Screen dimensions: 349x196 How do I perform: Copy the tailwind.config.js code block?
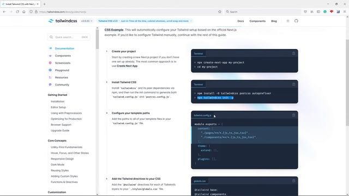pyautogui.click(x=293, y=115)
